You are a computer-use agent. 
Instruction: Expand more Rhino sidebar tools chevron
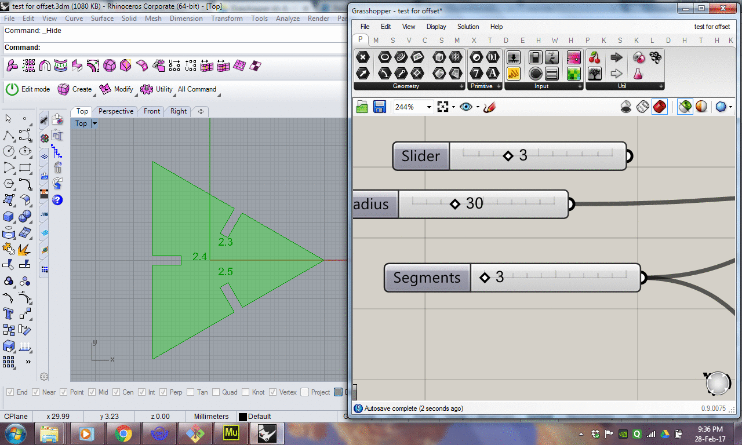[x=28, y=362]
